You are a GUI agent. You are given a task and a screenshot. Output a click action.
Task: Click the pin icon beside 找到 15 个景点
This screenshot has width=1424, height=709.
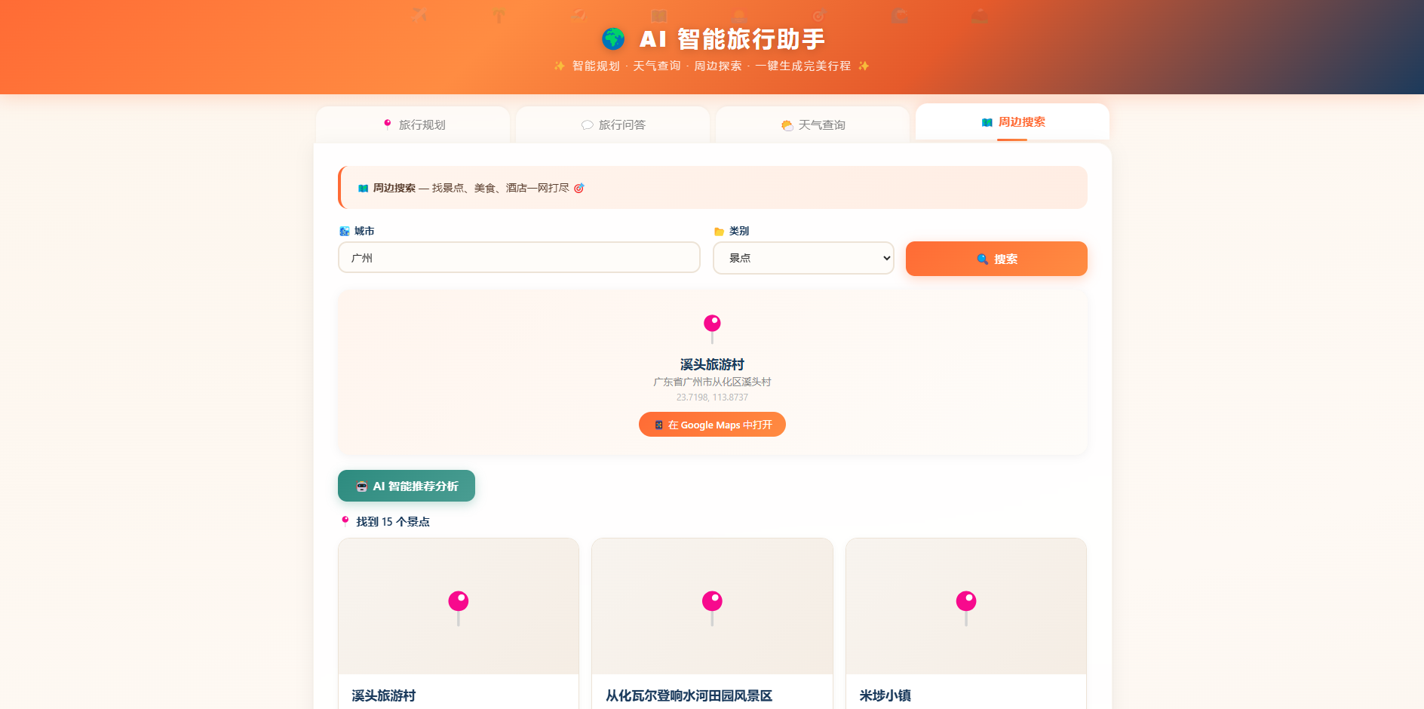345,521
